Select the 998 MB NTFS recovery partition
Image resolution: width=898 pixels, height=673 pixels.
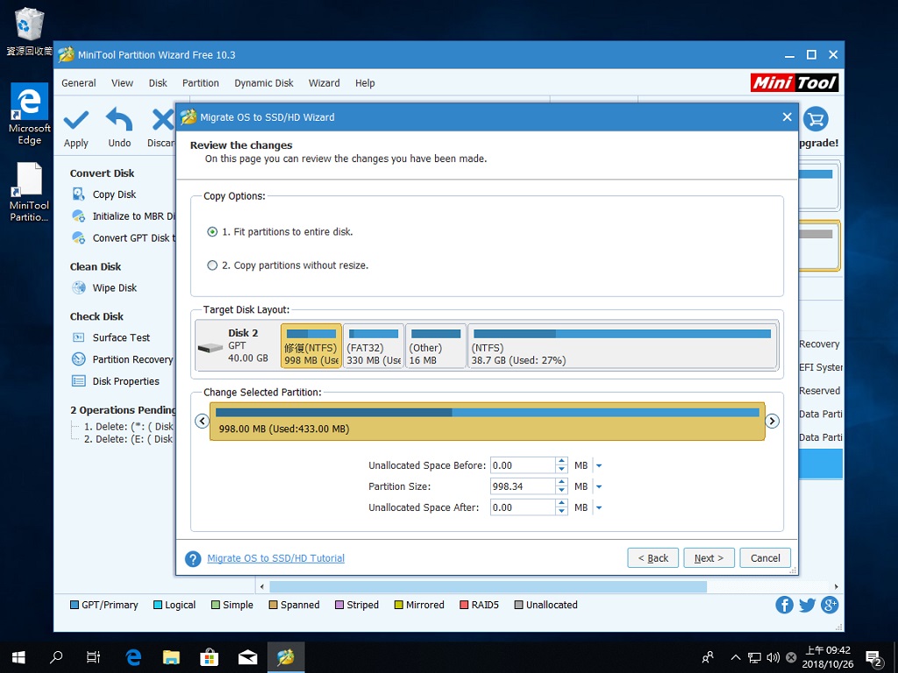(x=311, y=346)
